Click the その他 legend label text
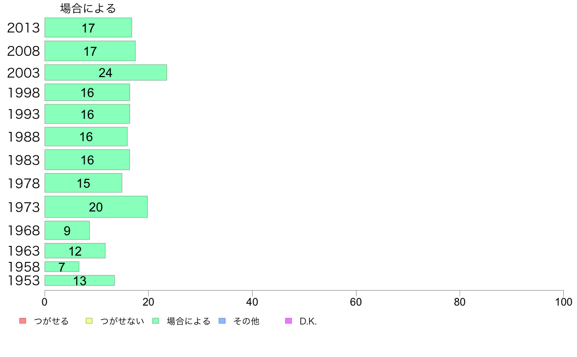This screenshot has width=577, height=357. [246, 321]
